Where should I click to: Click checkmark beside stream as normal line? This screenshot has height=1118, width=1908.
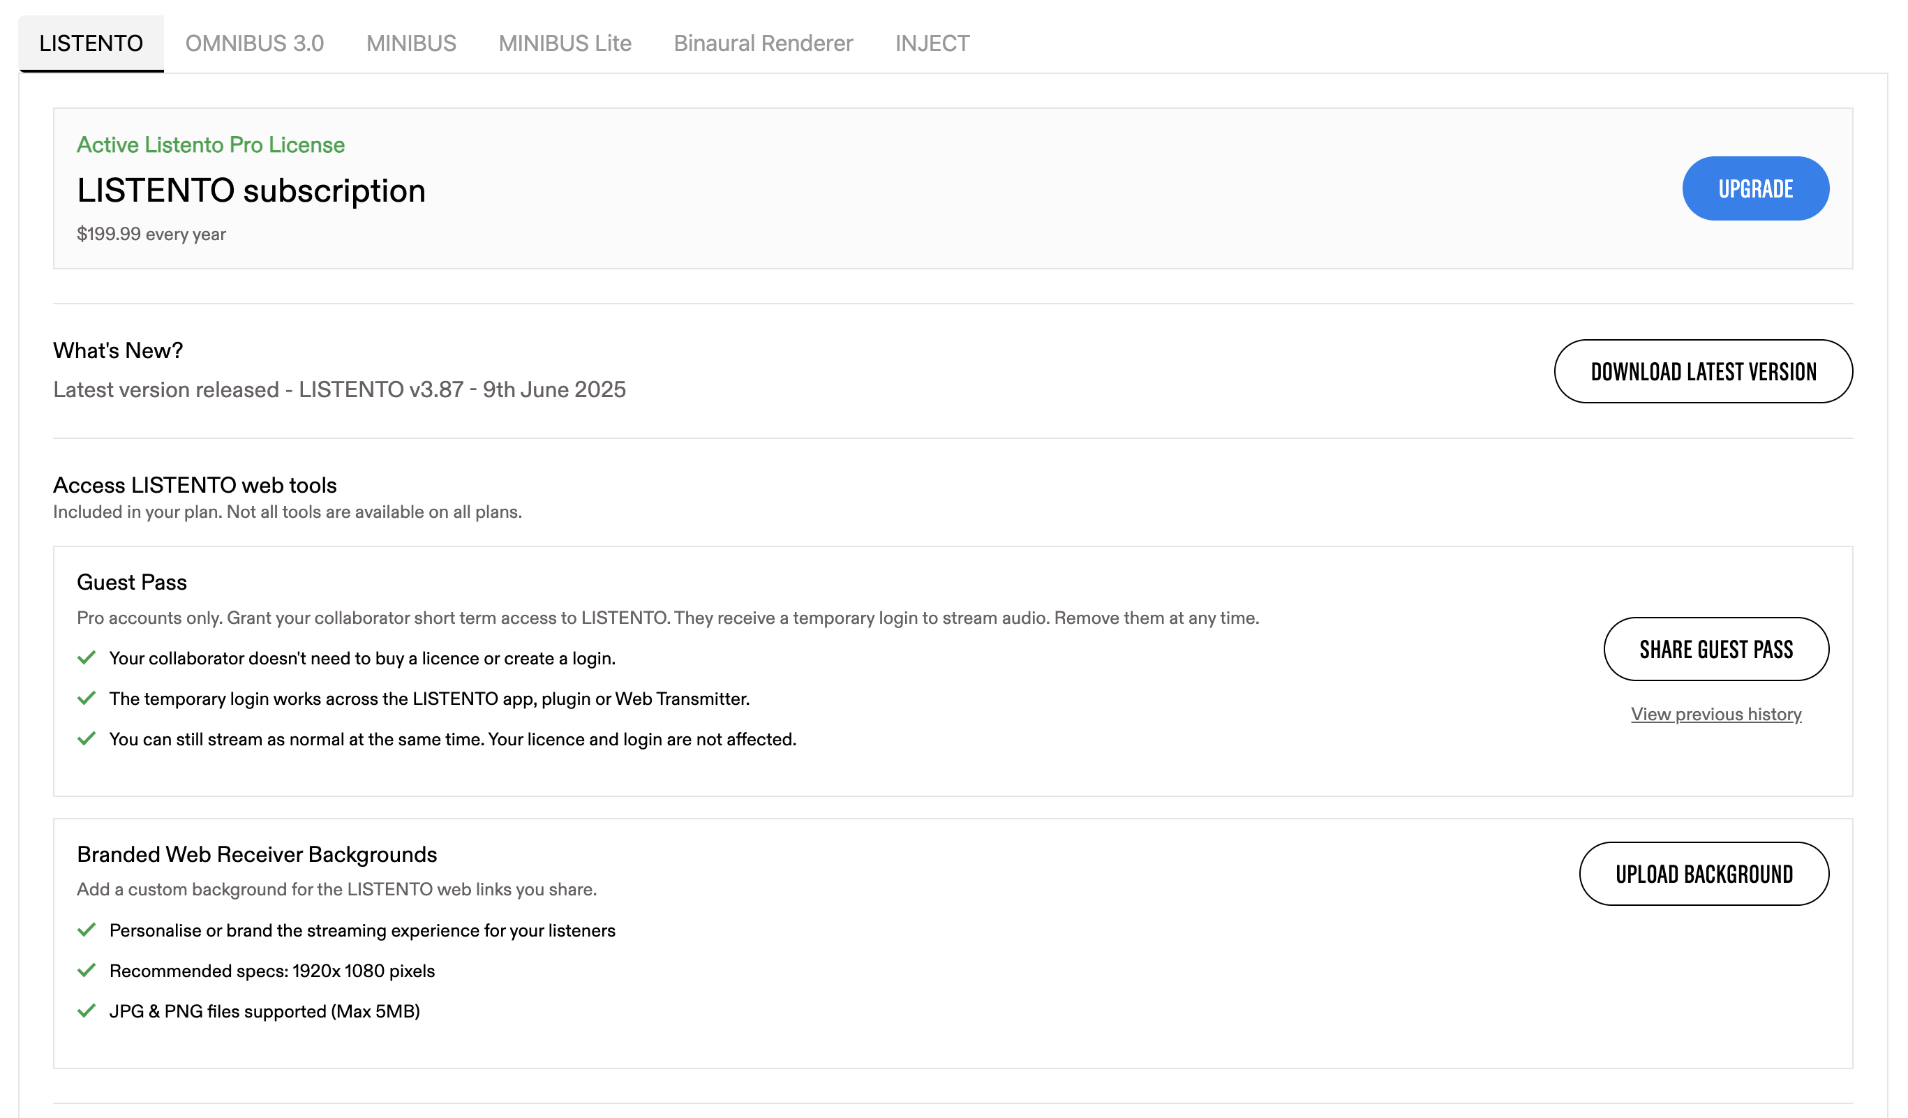pos(87,738)
